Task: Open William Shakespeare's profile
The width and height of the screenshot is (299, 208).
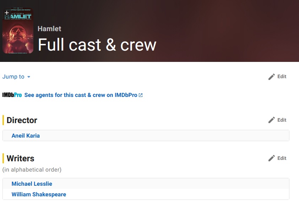Action: click(39, 194)
